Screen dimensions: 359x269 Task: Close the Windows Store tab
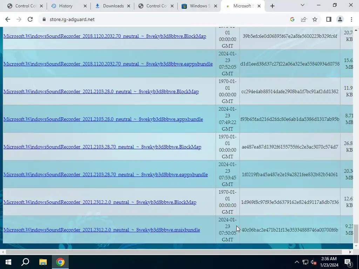216,6
